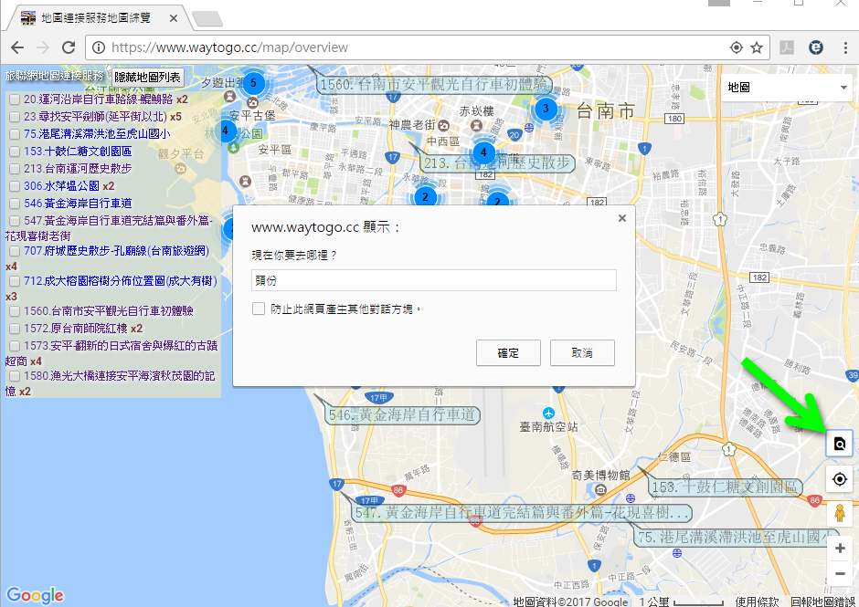Click the 神農老街 camera icon

pyautogui.click(x=444, y=125)
